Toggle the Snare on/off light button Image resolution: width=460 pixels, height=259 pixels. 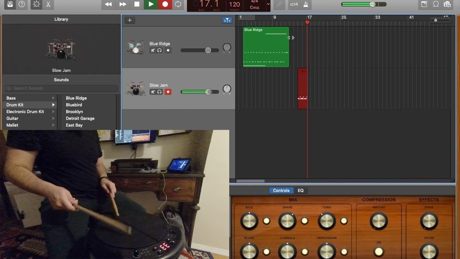pyautogui.click(x=304, y=221)
